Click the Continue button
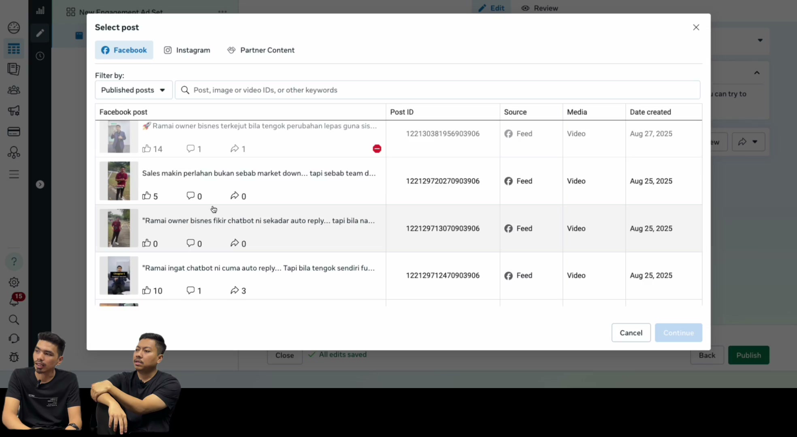Viewport: 797px width, 437px height. 678,333
